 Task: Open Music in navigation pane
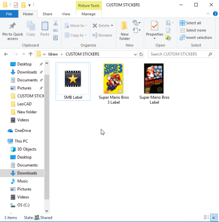19,181
